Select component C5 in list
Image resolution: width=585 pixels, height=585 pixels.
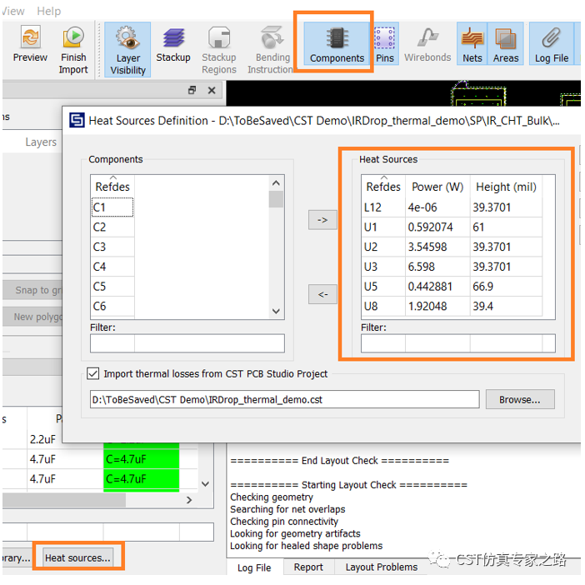[x=112, y=286]
